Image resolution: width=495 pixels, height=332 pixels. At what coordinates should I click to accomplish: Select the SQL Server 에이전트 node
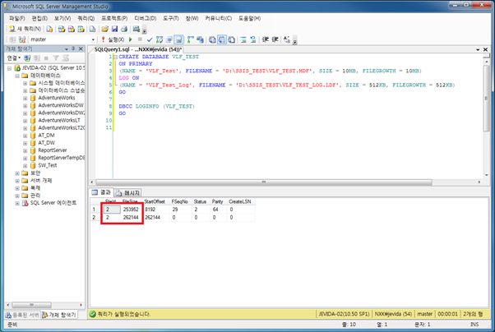click(x=53, y=203)
